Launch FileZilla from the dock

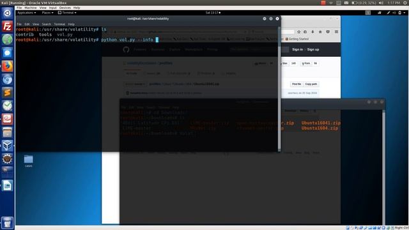click(7, 26)
